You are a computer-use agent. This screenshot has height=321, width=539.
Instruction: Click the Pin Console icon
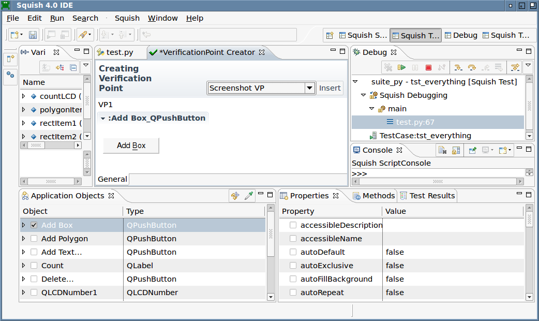coord(472,150)
